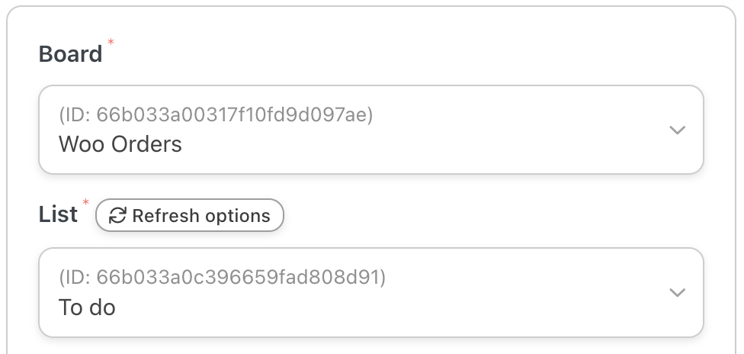Select the List field label
Screen dimensions: 744x354
(58, 214)
